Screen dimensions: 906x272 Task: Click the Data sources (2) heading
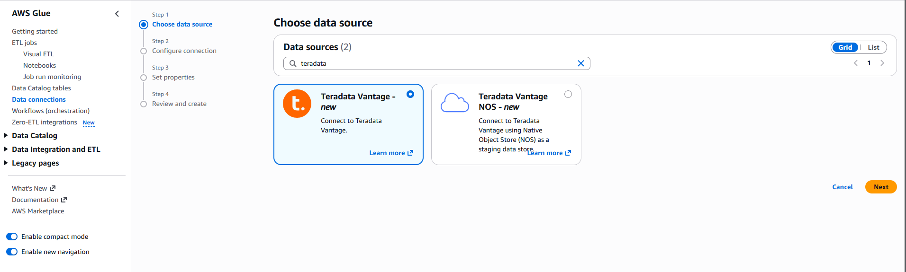pyautogui.click(x=317, y=47)
